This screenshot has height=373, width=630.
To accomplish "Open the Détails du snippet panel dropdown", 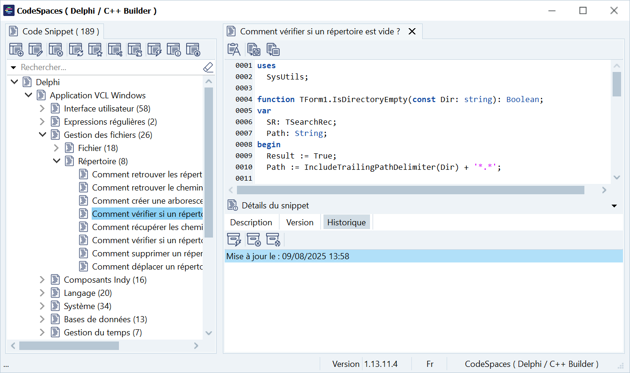I will (614, 206).
